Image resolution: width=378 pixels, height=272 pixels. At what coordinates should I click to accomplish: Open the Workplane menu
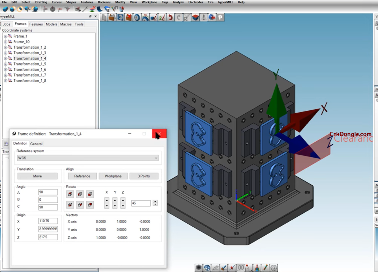pos(149,2)
